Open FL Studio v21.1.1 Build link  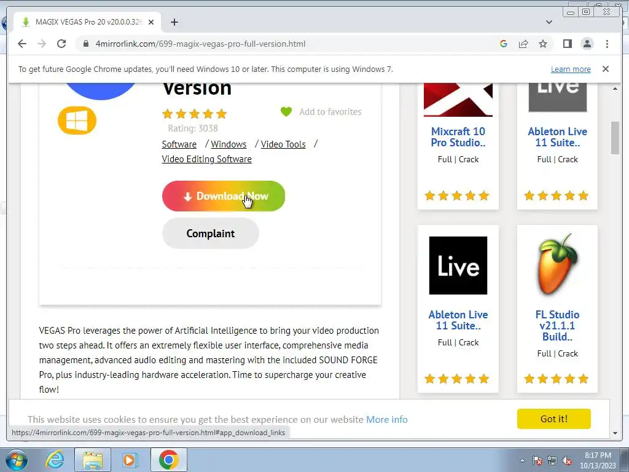click(557, 326)
